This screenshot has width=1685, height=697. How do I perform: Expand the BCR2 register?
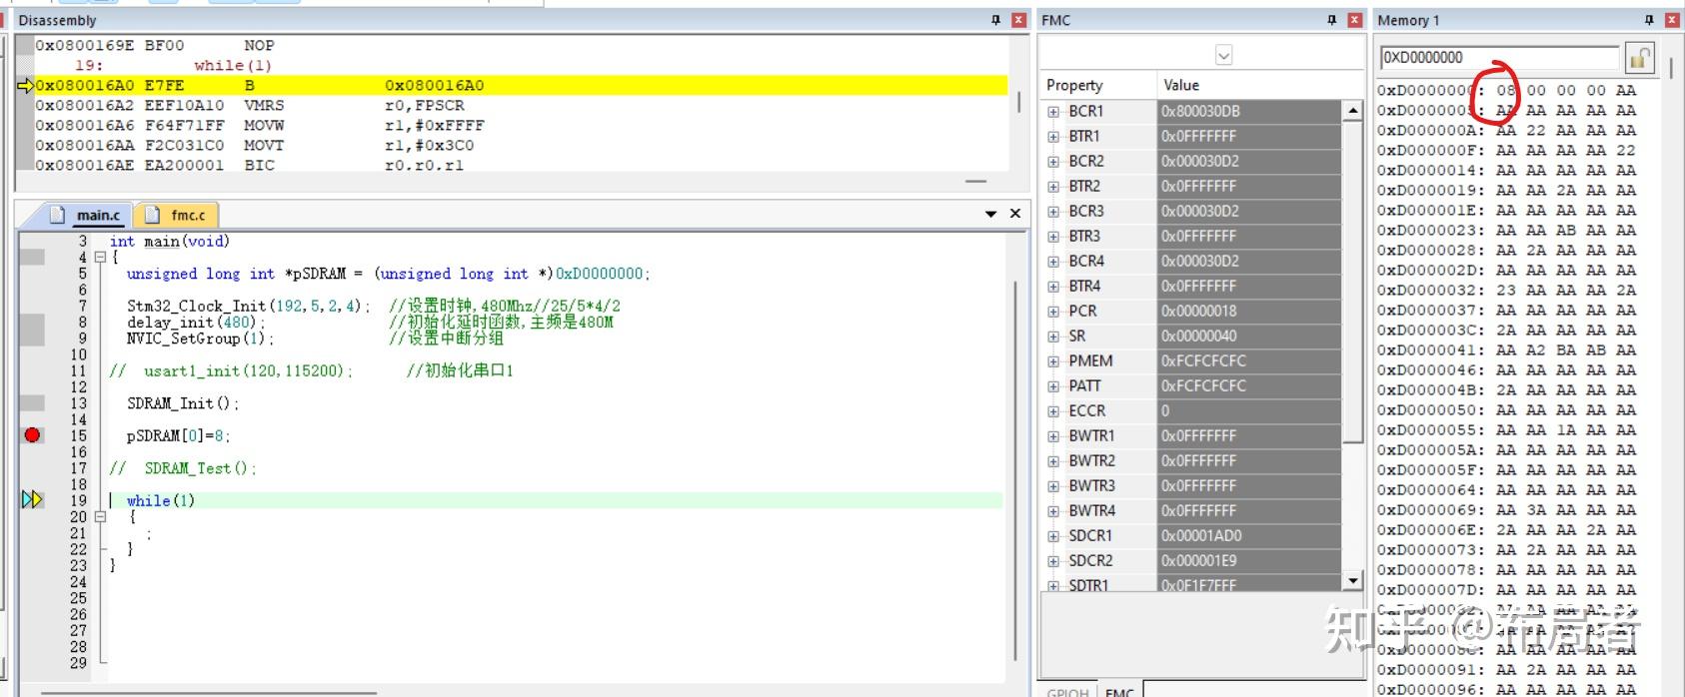pyautogui.click(x=1053, y=161)
